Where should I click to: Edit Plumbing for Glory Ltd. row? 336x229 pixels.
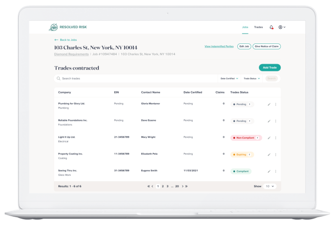(x=269, y=105)
